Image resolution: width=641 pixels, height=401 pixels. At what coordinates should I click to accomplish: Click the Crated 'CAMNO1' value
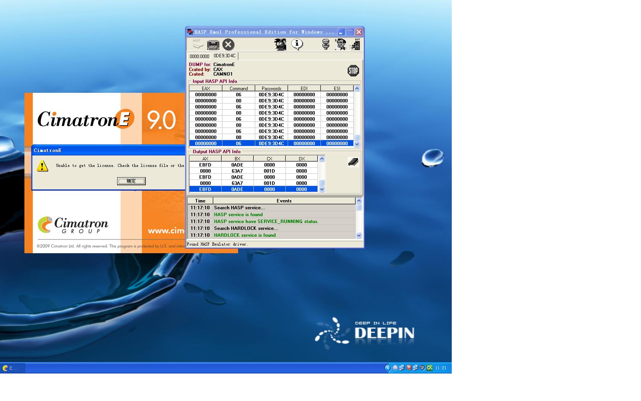(x=223, y=74)
